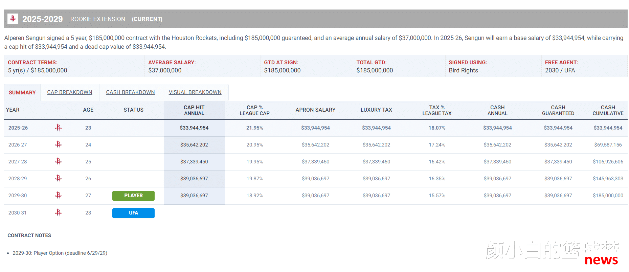Click the 2025-26 year cell
629x272 pixels.
[x=18, y=128]
